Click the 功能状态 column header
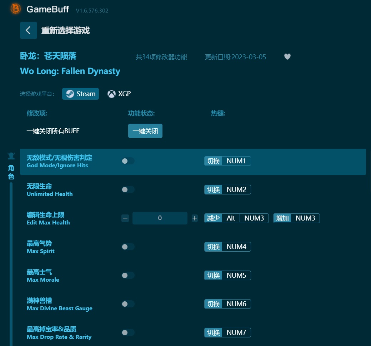 (x=141, y=113)
